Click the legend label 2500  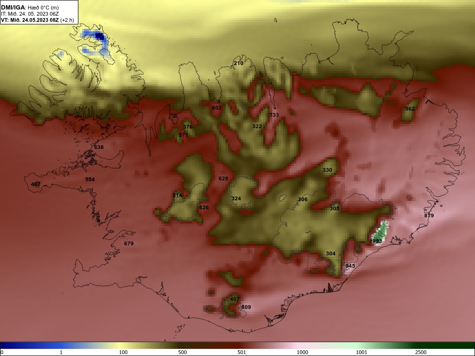pos(421,352)
